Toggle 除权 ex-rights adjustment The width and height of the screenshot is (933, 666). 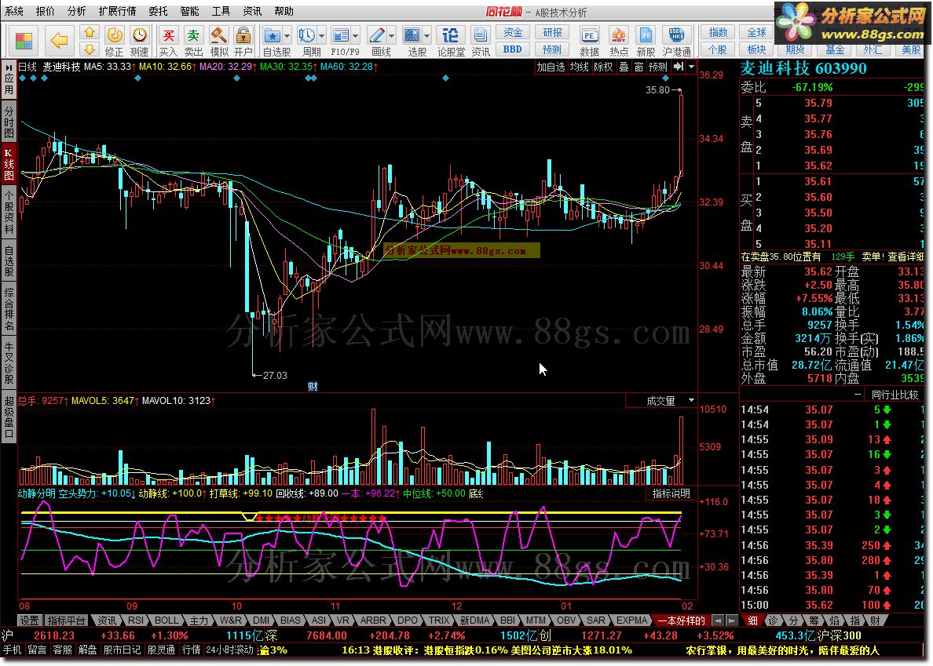tap(603, 67)
